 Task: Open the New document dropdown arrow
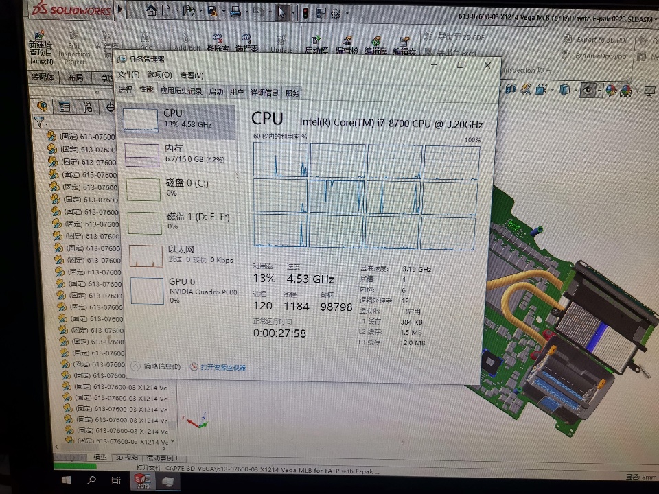(x=177, y=11)
